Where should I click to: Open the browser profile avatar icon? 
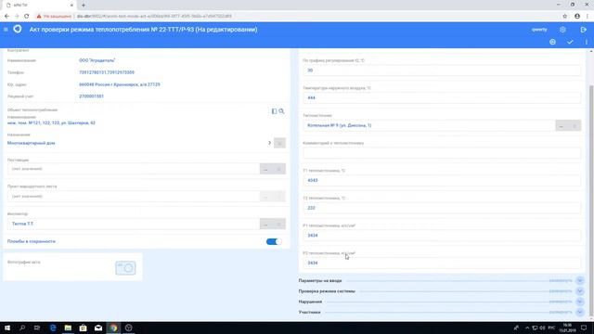tap(577, 17)
